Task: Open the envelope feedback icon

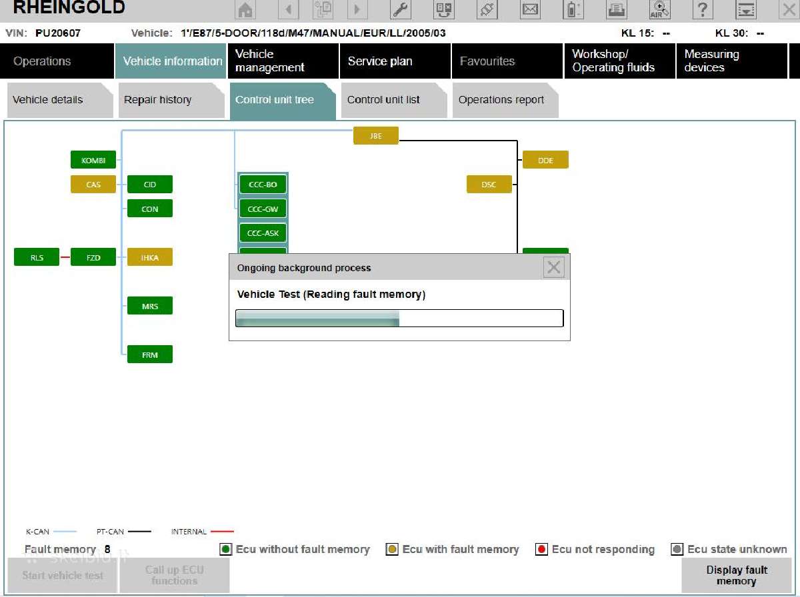Action: (x=530, y=9)
